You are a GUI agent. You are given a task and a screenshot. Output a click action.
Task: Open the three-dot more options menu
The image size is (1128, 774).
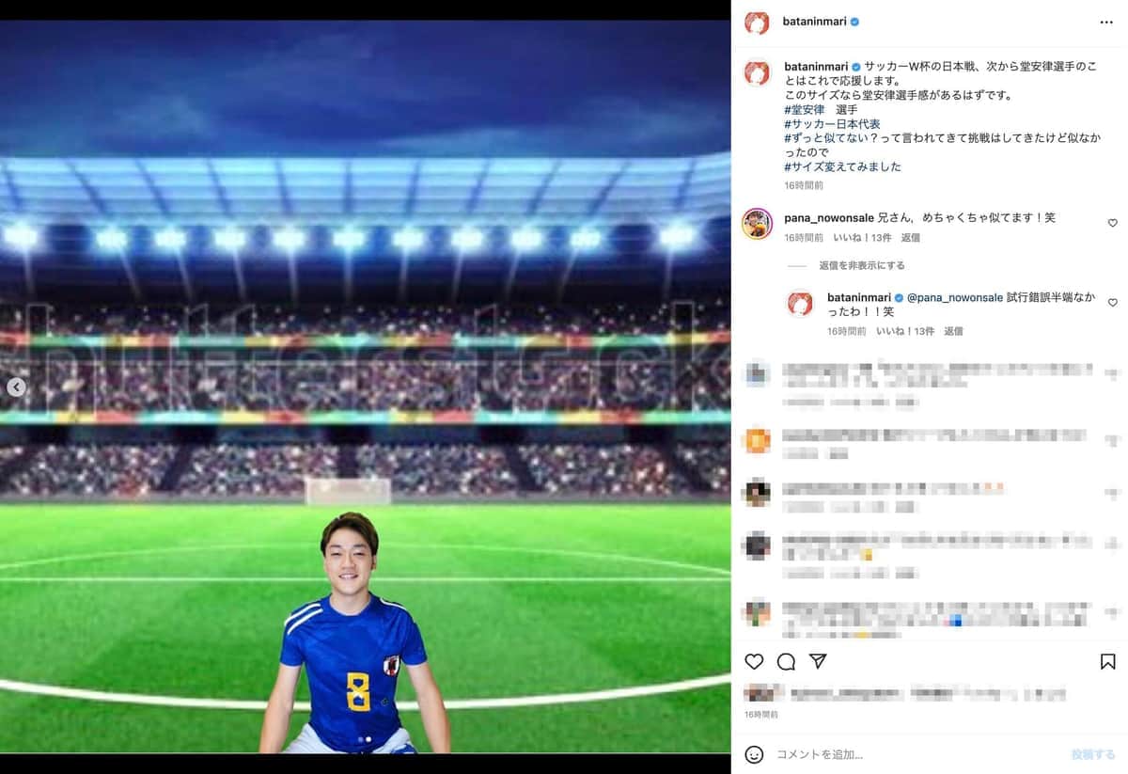[1106, 22]
